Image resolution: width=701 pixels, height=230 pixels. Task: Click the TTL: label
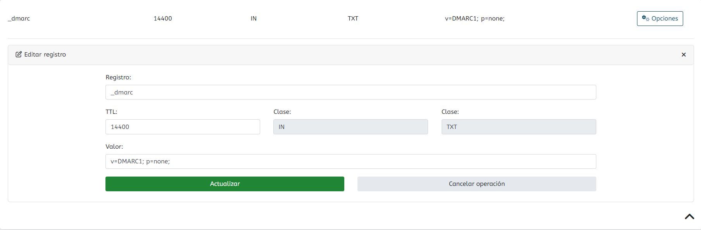pos(111,112)
